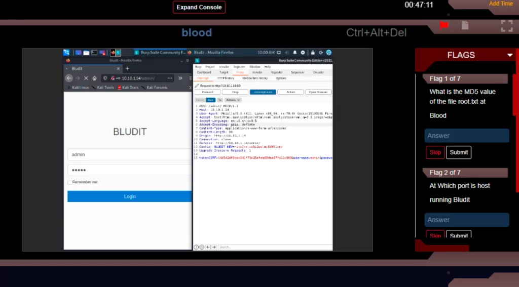Screen dimensions: 519x287
Task: Open the Kali Docs bookmark
Action: click(x=128, y=88)
